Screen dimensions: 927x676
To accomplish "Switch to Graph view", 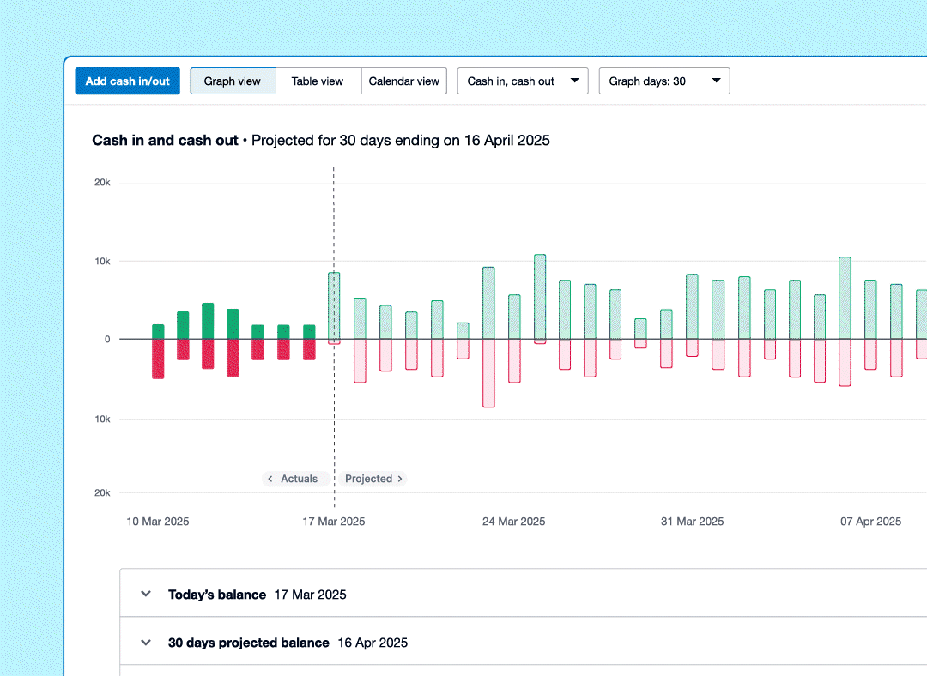I will pyautogui.click(x=233, y=81).
